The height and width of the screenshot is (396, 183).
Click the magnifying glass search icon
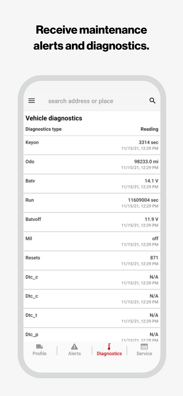click(152, 101)
